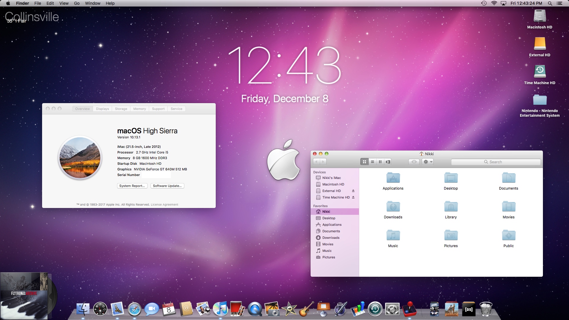
Task: Open red joystick app in Dock
Action: pos(410,309)
